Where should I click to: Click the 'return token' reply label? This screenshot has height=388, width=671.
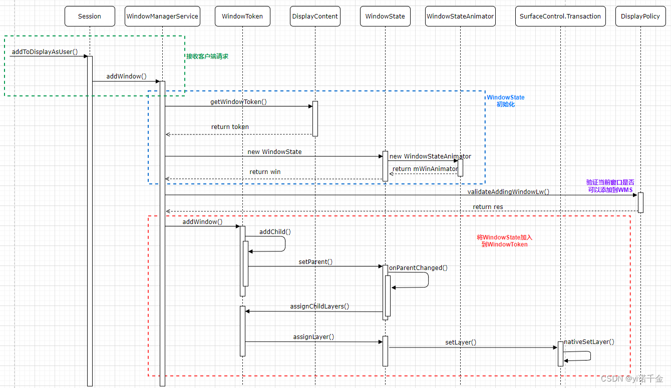pyautogui.click(x=230, y=126)
